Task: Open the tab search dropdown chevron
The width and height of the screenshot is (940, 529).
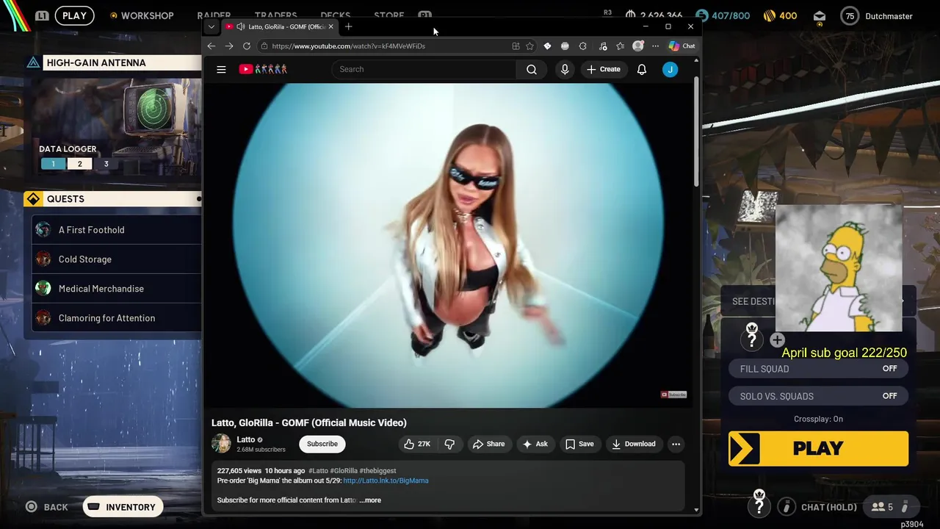Action: click(x=211, y=26)
